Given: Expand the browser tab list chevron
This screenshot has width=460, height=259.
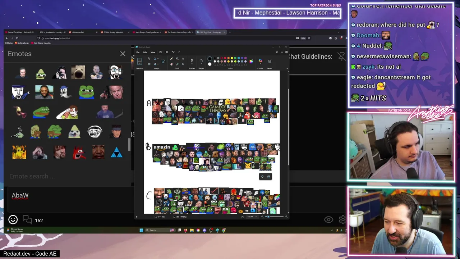Looking at the screenshot, I should [x=338, y=32].
